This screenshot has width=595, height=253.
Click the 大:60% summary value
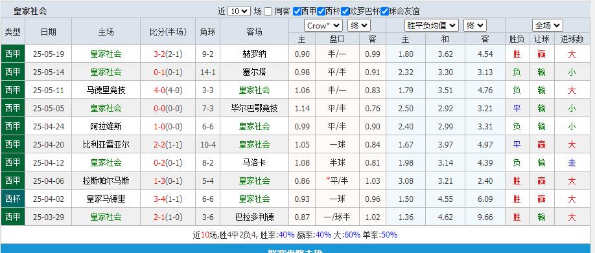click(x=347, y=235)
